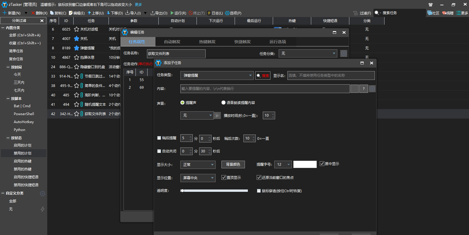Enable the 稍后提醒 checkbox
This screenshot has width=469, height=235.
159,138
